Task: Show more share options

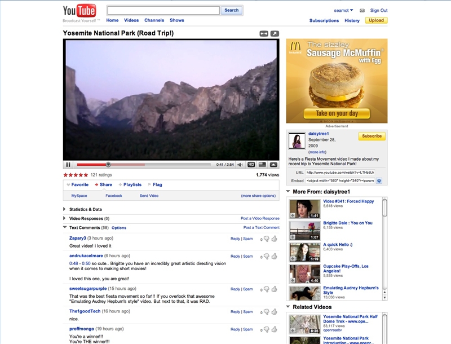Action: pos(258,196)
